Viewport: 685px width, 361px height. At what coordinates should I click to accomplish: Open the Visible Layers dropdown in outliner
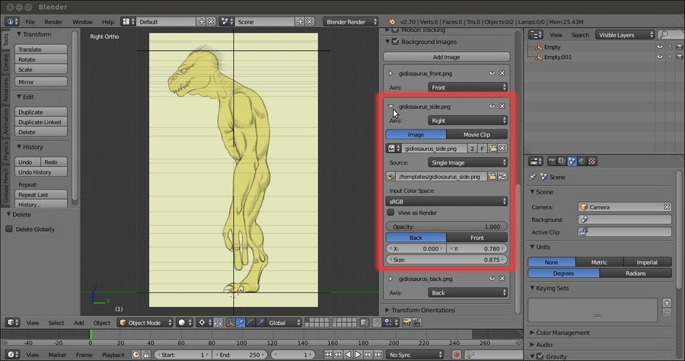(625, 34)
